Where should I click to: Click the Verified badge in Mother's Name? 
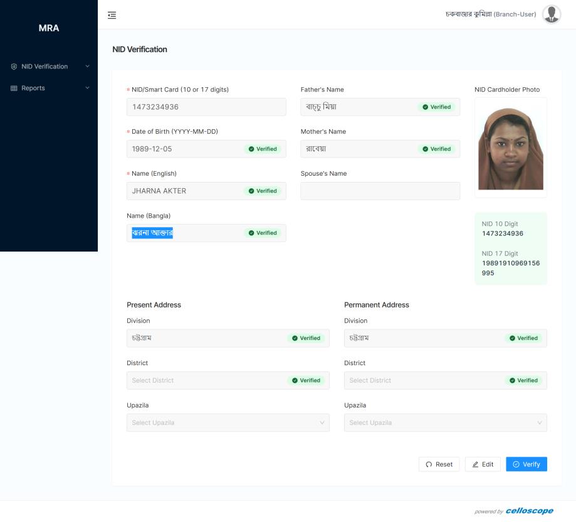coord(437,149)
